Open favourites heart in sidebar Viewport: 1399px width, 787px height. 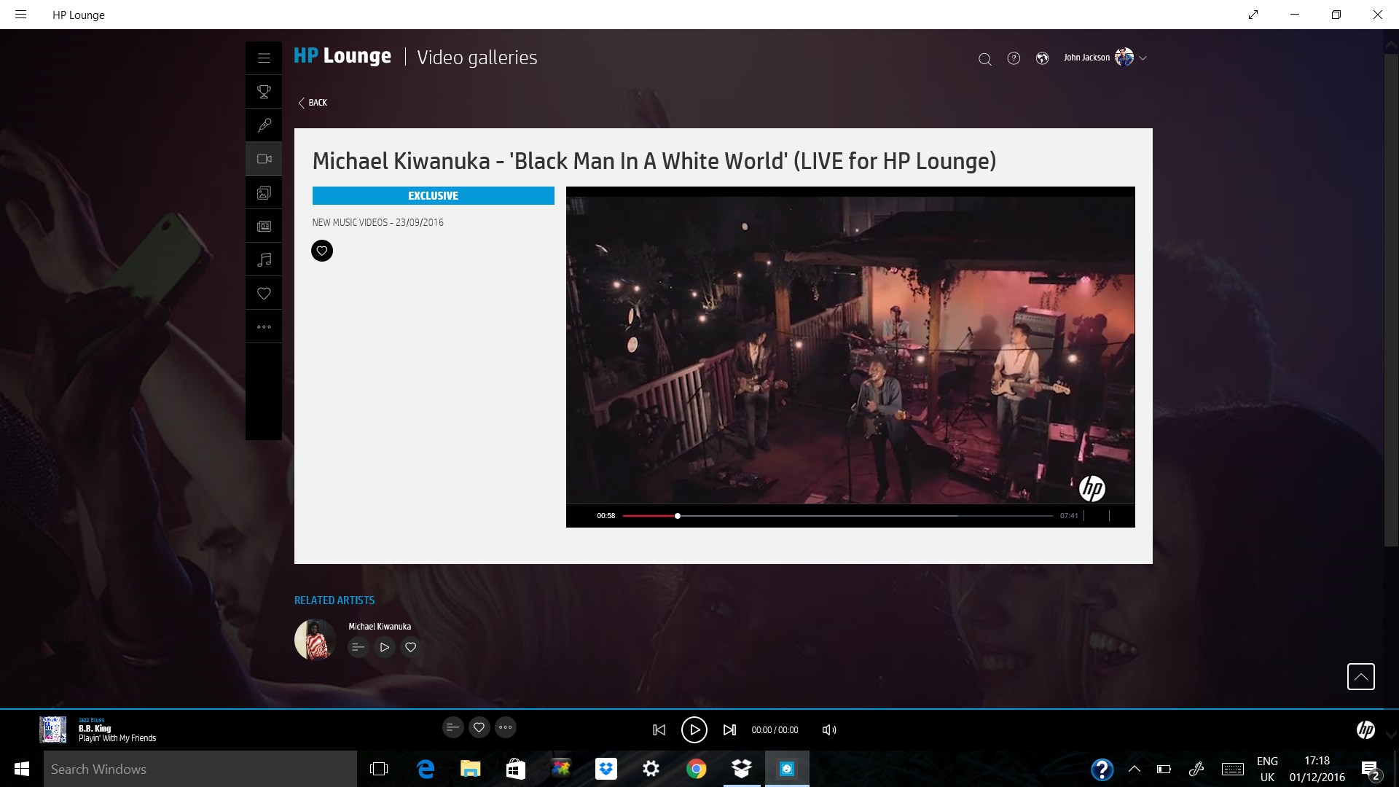point(264,293)
